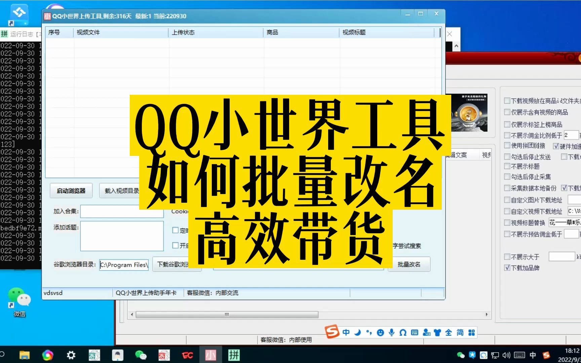Image resolution: width=581 pixels, height=363 pixels.
Task: Click the 视频标题替换 text field
Action: point(565,223)
